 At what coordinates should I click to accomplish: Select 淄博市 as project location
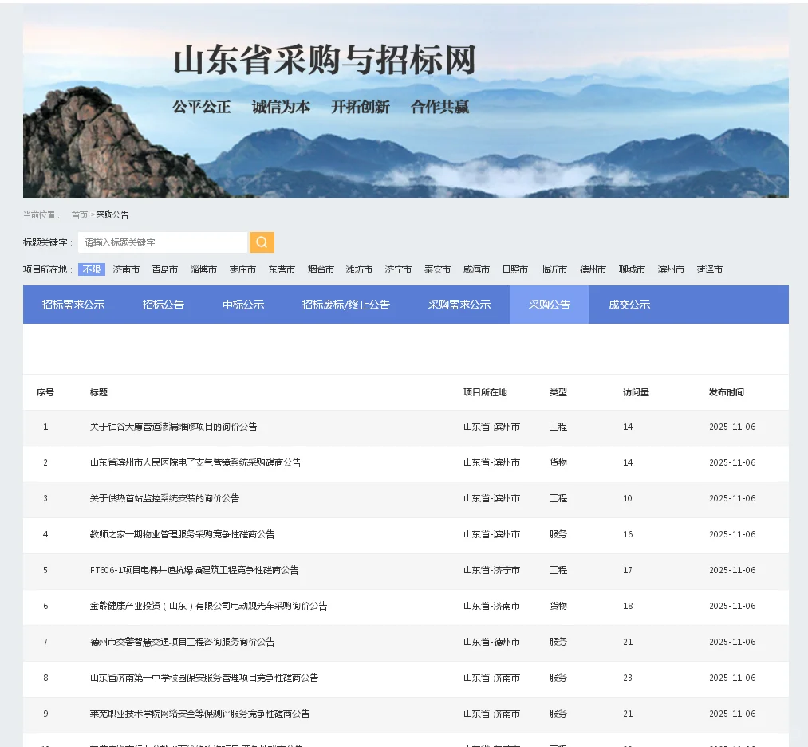tap(203, 269)
